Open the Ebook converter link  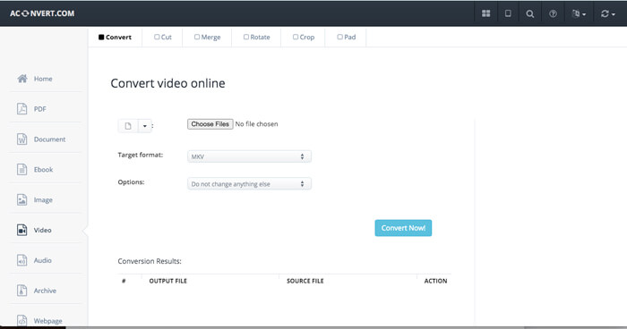43,170
